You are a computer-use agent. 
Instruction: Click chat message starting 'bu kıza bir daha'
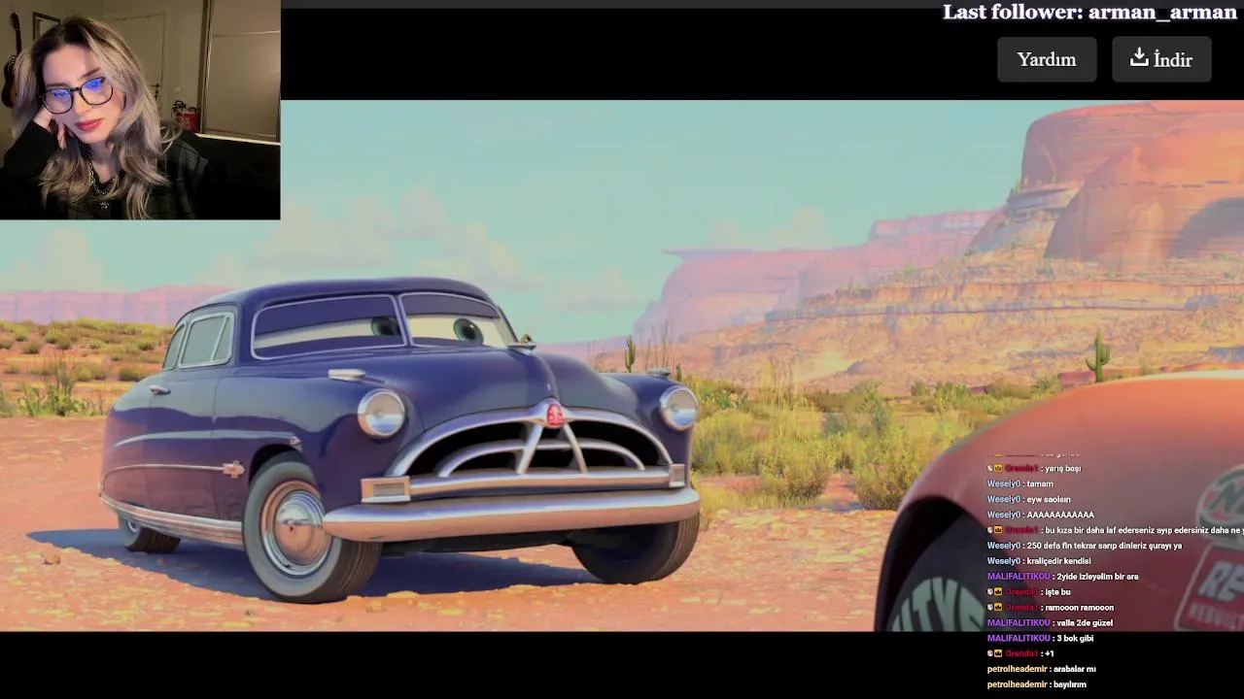[1143, 530]
